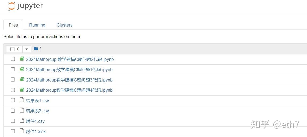Viewport: 307px width, 137px height.
Task: Open the selection dropdown arrow
Action: tap(27, 49)
